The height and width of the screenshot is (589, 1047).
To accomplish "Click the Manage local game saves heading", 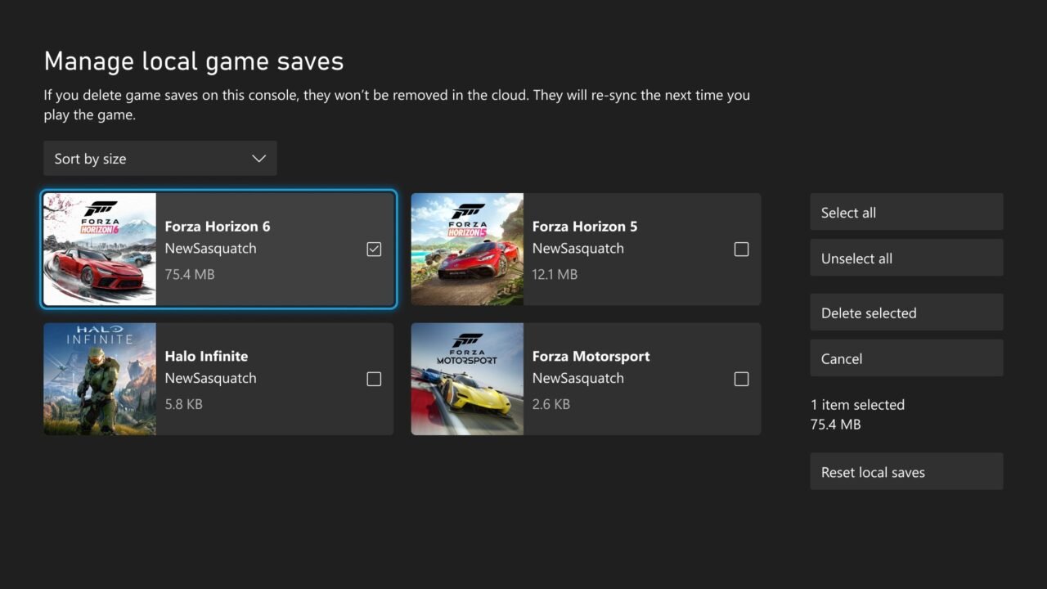I will 194,61.
